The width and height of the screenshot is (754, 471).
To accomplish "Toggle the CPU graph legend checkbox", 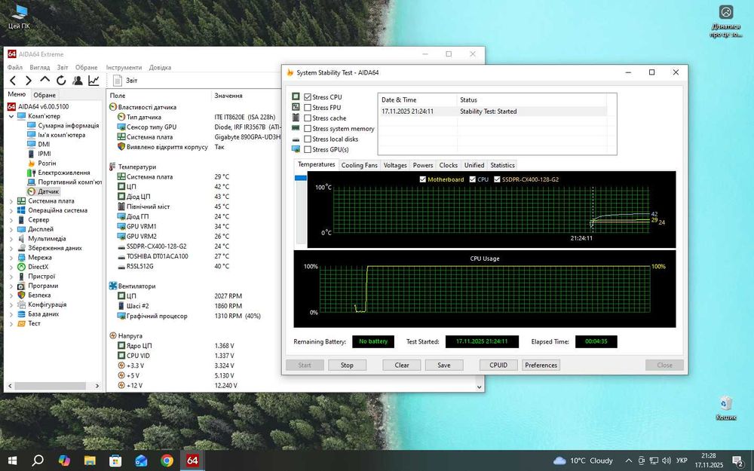I will coord(472,179).
